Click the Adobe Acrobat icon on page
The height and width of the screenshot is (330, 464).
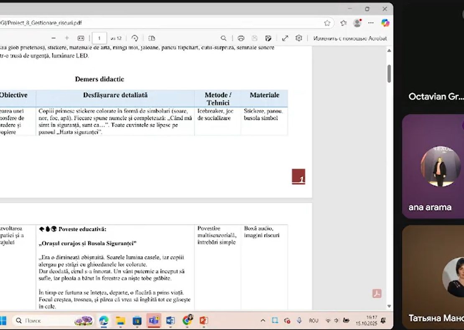(377, 294)
